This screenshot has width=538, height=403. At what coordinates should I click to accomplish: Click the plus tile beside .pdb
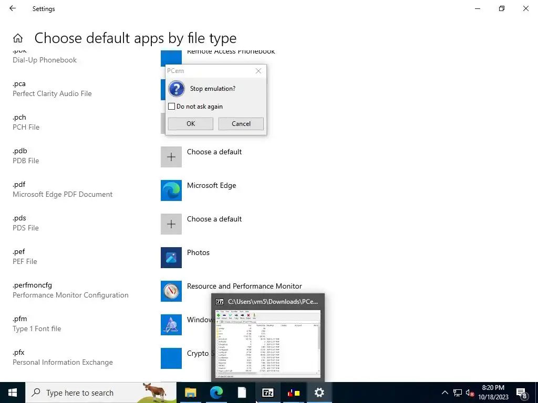171,157
